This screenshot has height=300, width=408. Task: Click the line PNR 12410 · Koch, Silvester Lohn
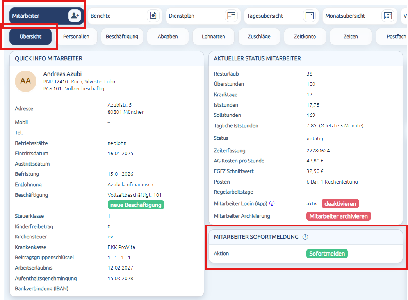[x=79, y=81]
